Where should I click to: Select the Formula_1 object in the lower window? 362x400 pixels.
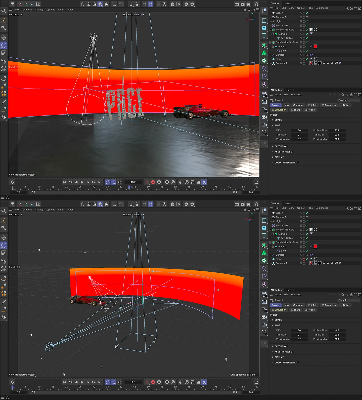(281, 263)
